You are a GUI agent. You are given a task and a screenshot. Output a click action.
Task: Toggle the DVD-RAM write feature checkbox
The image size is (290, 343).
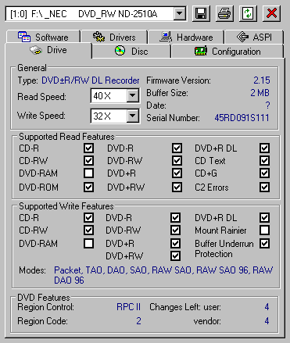tap(88, 244)
